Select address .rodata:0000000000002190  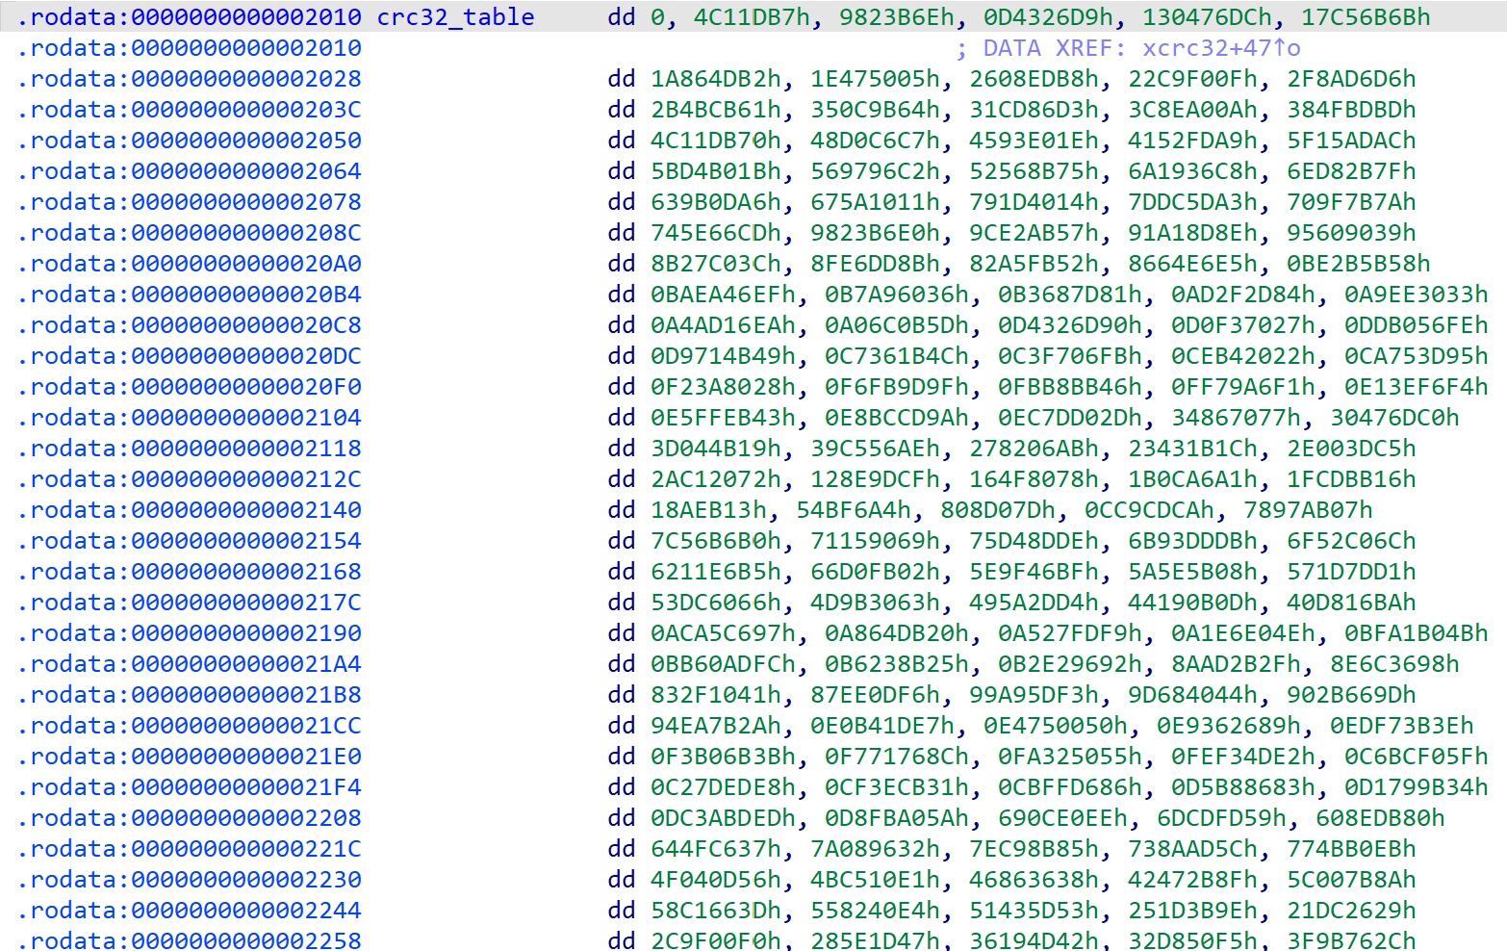190,633
